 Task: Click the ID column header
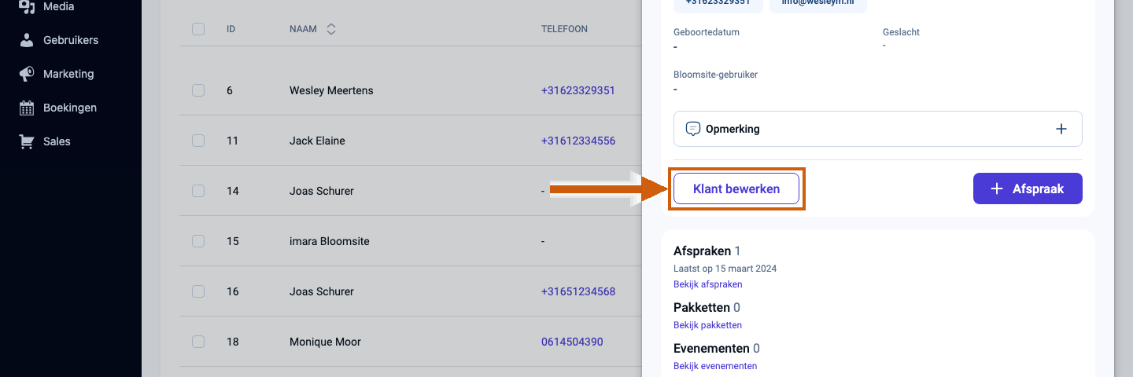pos(231,29)
